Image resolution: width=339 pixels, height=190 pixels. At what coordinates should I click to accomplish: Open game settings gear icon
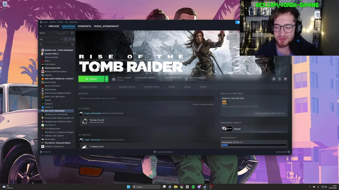coord(274,79)
